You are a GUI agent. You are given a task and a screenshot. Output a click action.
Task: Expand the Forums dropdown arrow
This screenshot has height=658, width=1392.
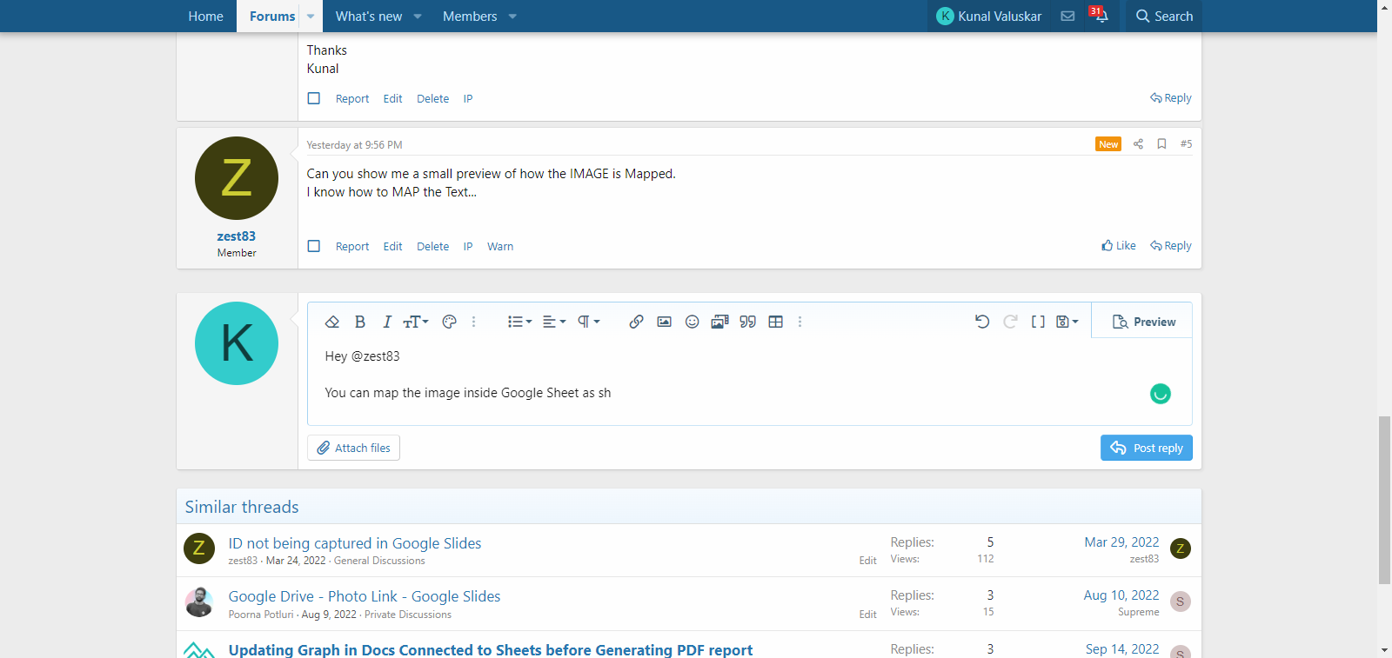pos(311,16)
